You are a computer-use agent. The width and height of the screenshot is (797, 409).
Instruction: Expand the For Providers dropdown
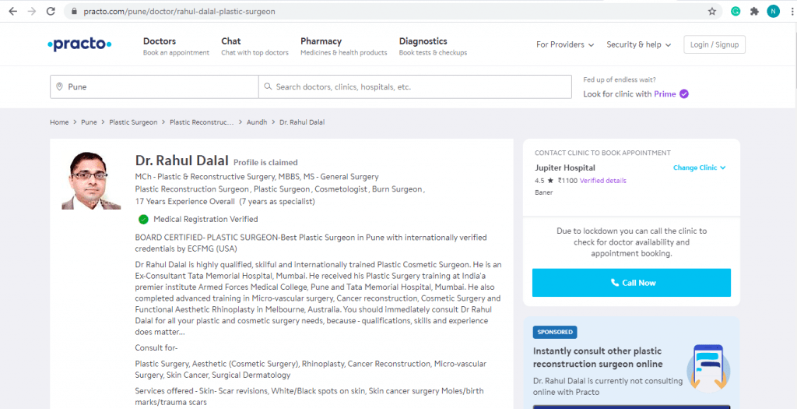[565, 45]
